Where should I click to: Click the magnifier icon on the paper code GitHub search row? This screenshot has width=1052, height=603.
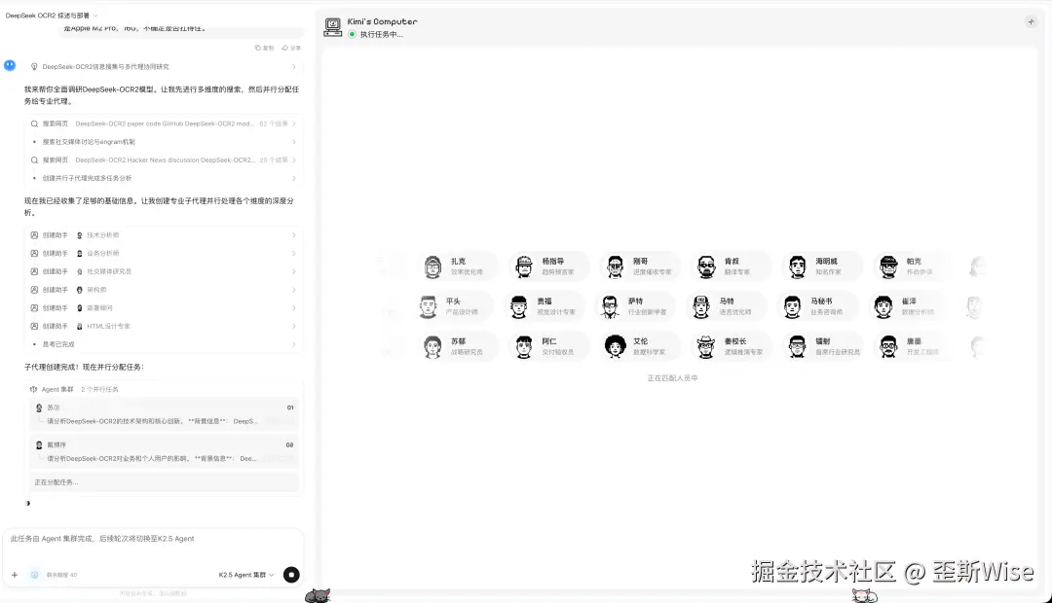pos(34,124)
